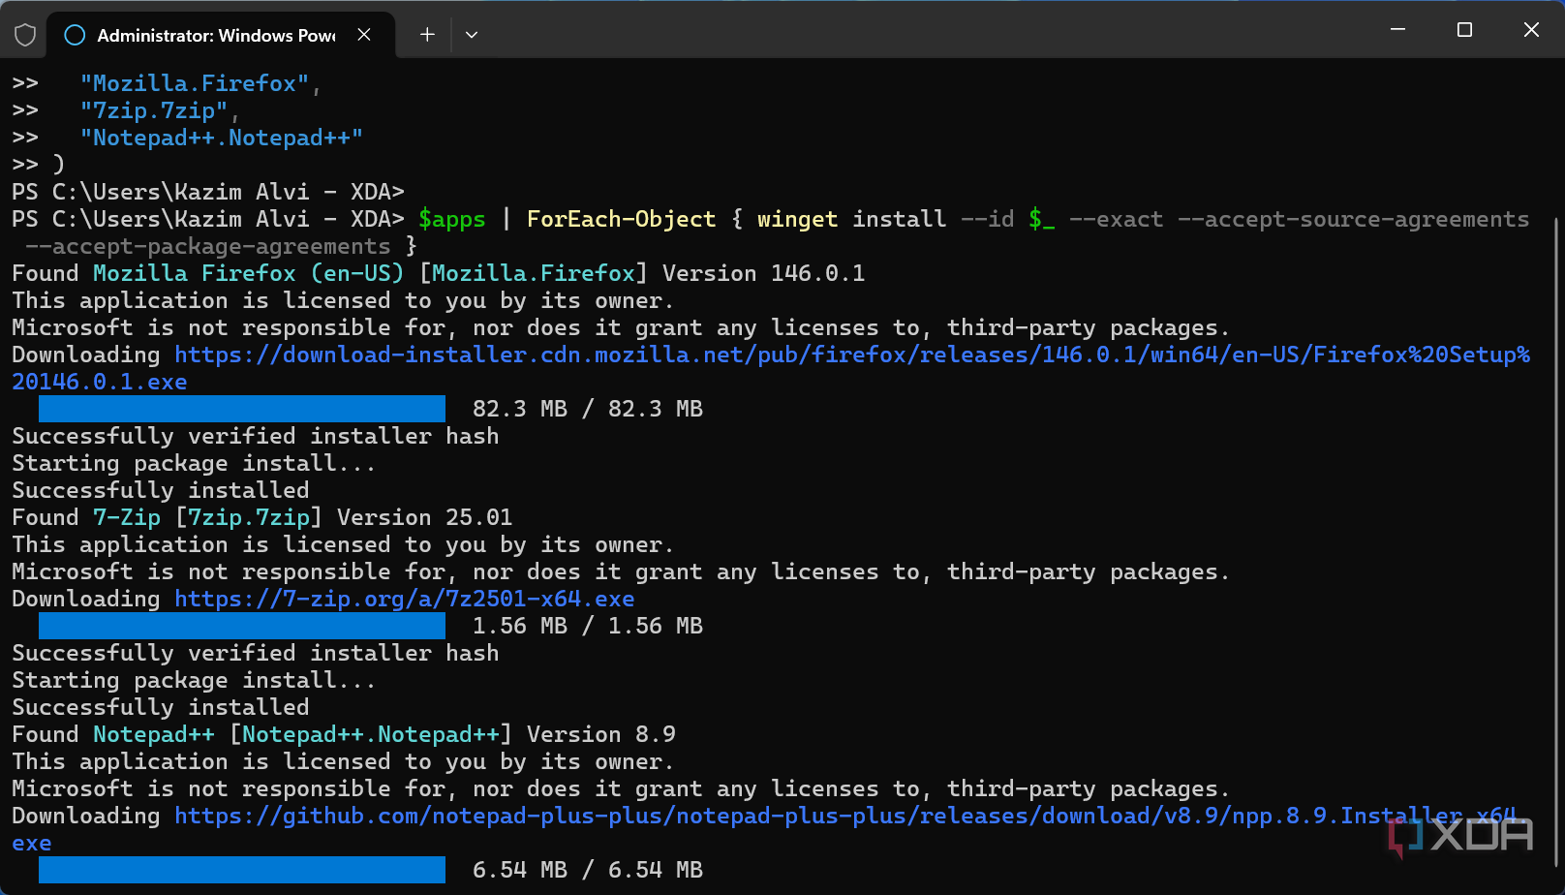Viewport: 1565px width, 895px height.
Task: Click the ForEach-Object cmdlet text
Action: click(x=621, y=220)
